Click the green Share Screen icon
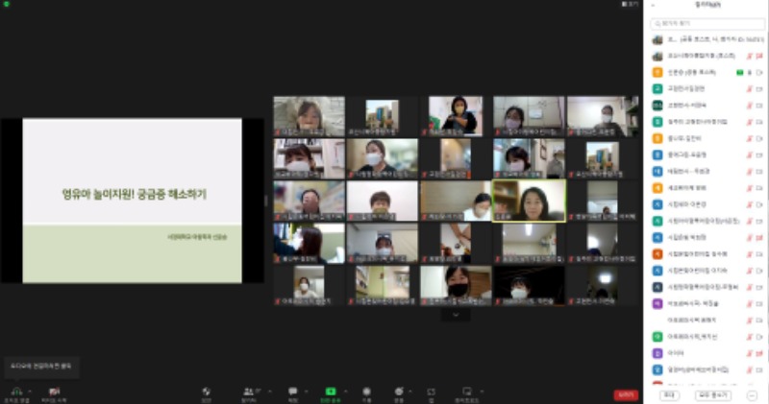This screenshot has height=404, width=769. coord(330,391)
